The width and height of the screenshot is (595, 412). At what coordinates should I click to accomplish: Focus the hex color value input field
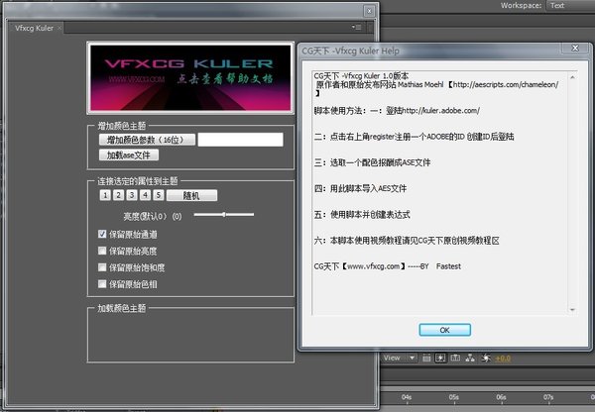(x=240, y=140)
